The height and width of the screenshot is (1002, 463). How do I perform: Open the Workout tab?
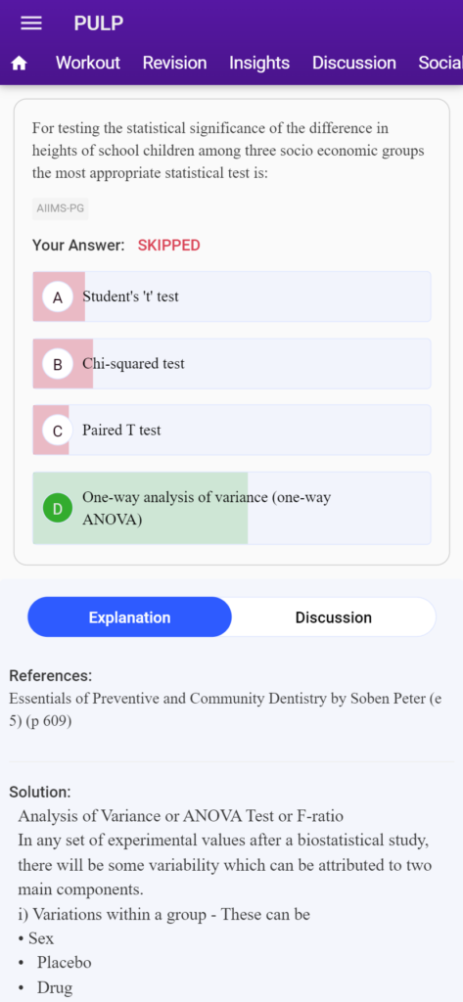(x=88, y=63)
